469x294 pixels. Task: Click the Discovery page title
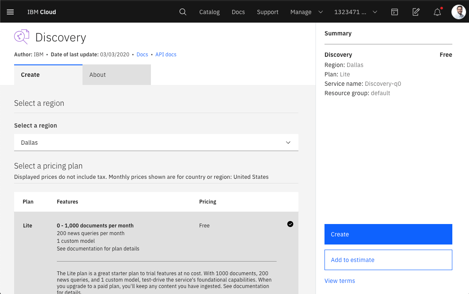[61, 37]
